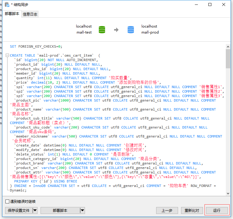Click the `product_category_id` column name
Screen dimensions: 233x219
coord(36,159)
